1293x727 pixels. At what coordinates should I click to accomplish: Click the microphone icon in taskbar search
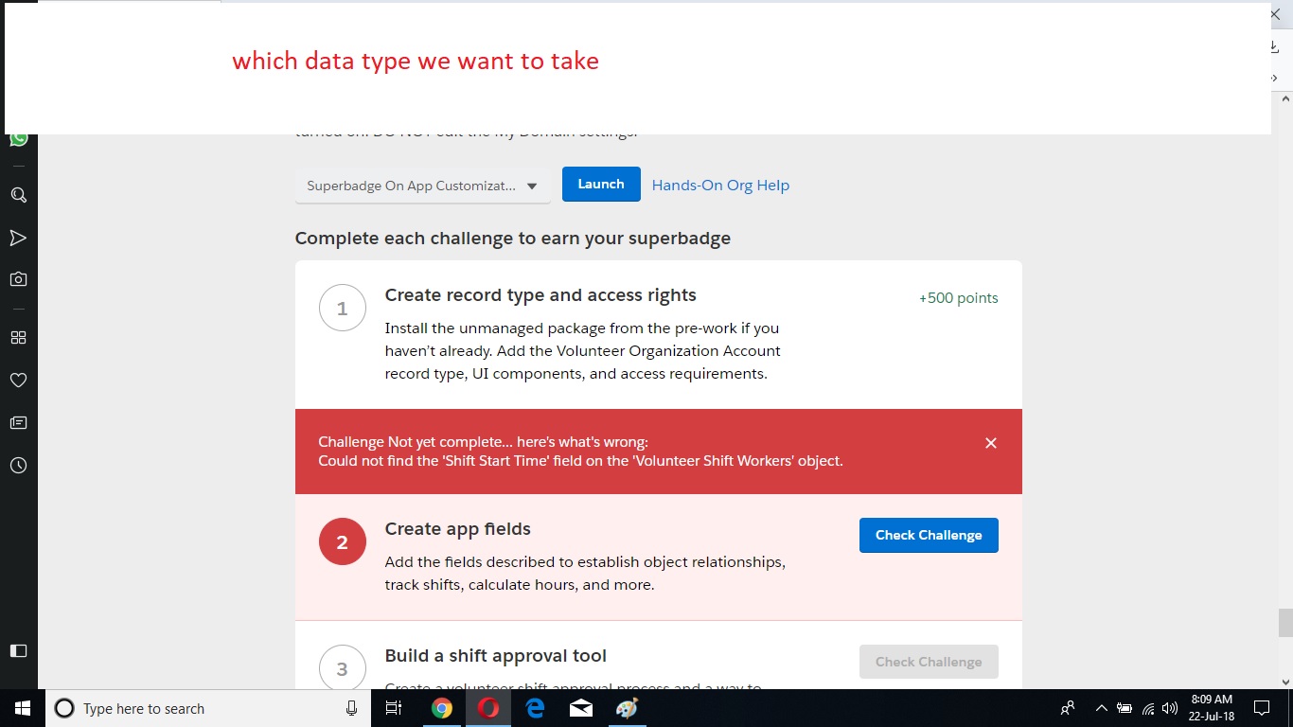coord(351,708)
